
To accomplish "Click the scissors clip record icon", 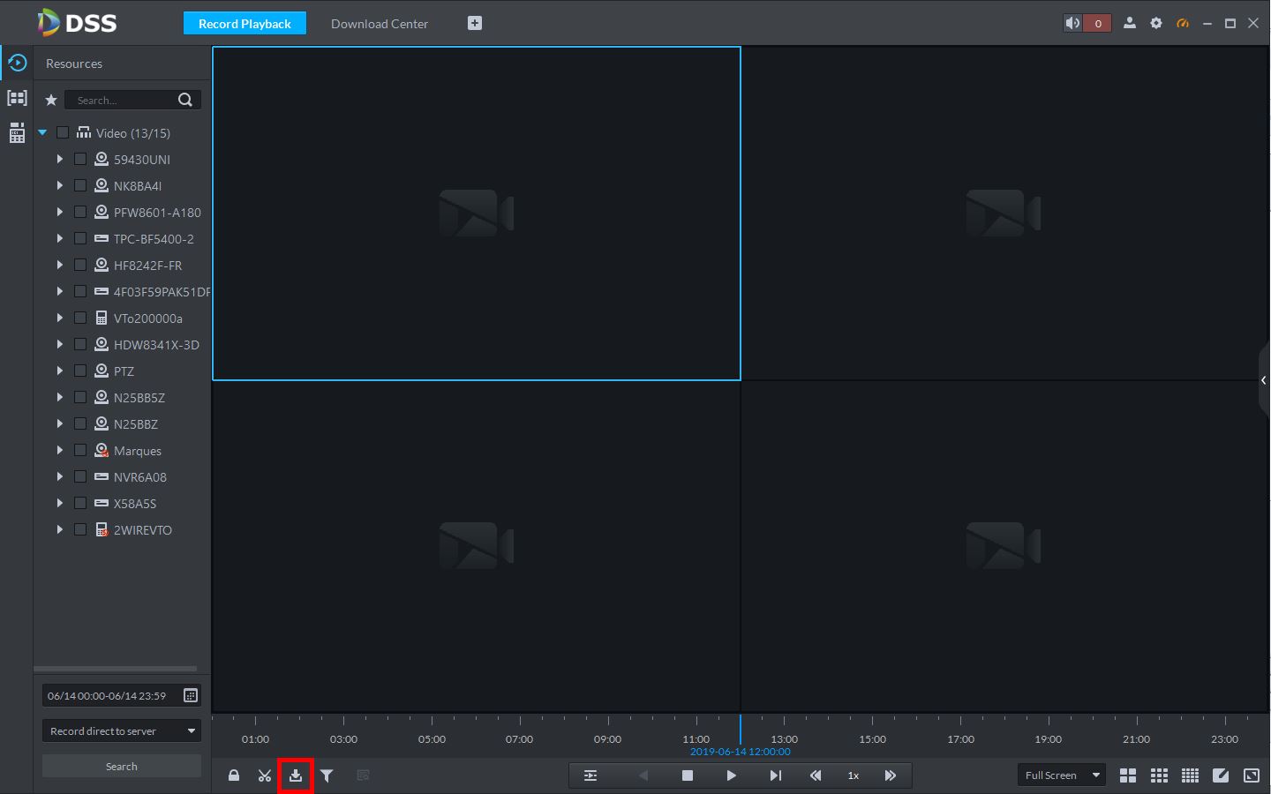I will (x=265, y=775).
